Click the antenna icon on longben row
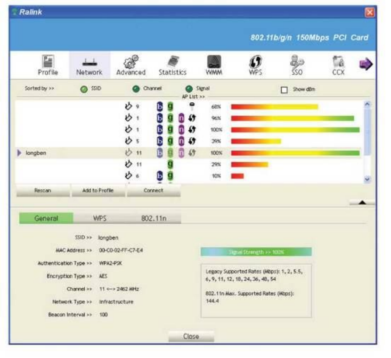391x358 pixels. (x=128, y=152)
